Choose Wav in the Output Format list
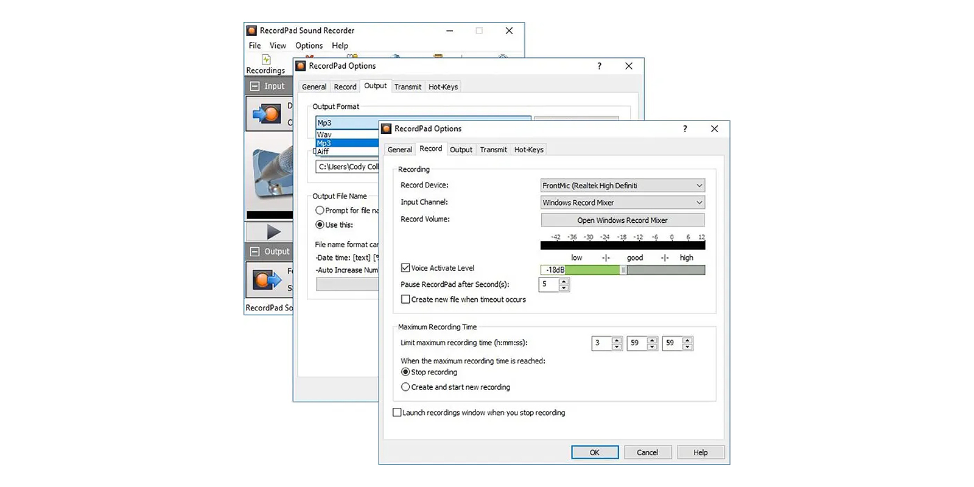974x487 pixels. coord(347,135)
